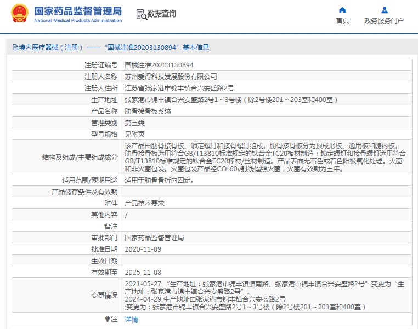
Task: Click the 生效日期 row label
Action: click(x=104, y=261)
